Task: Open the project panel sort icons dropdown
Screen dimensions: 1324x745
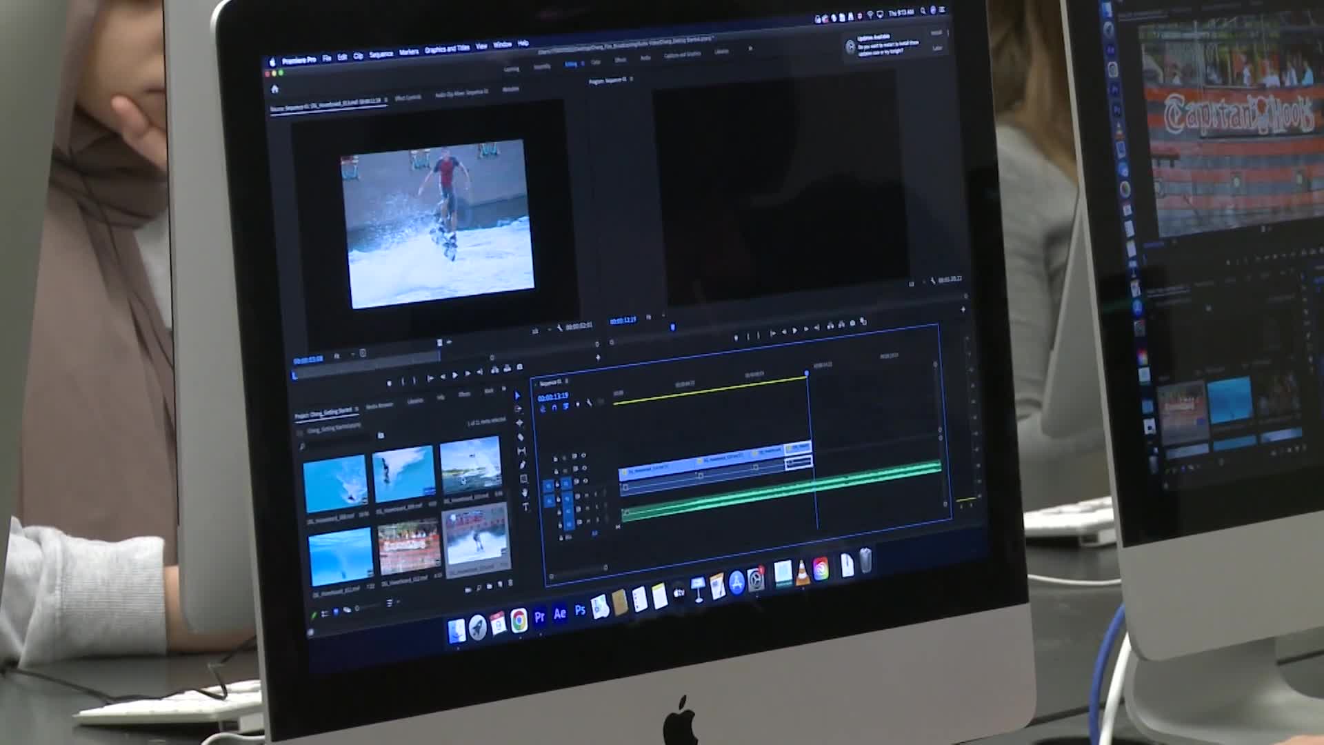Action: click(x=390, y=603)
